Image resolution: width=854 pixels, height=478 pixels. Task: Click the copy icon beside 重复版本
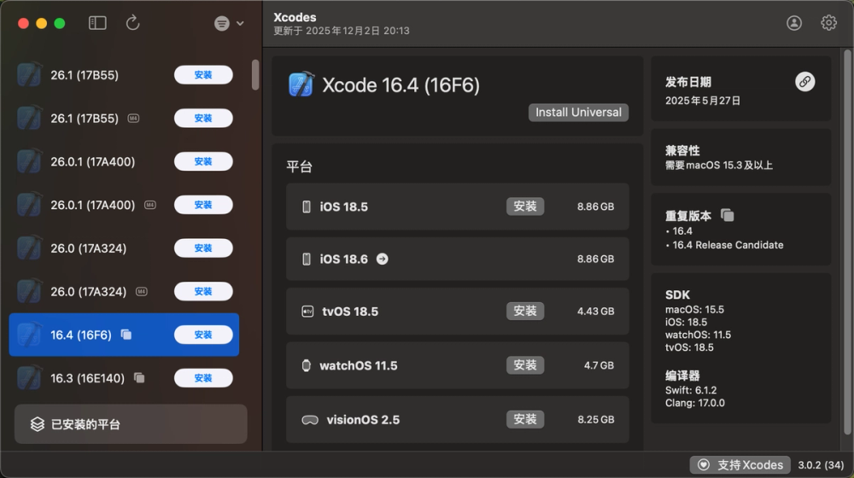727,215
